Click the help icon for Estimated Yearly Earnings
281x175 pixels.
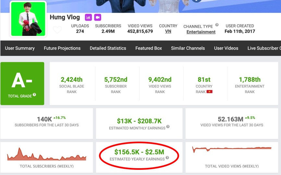(167, 158)
